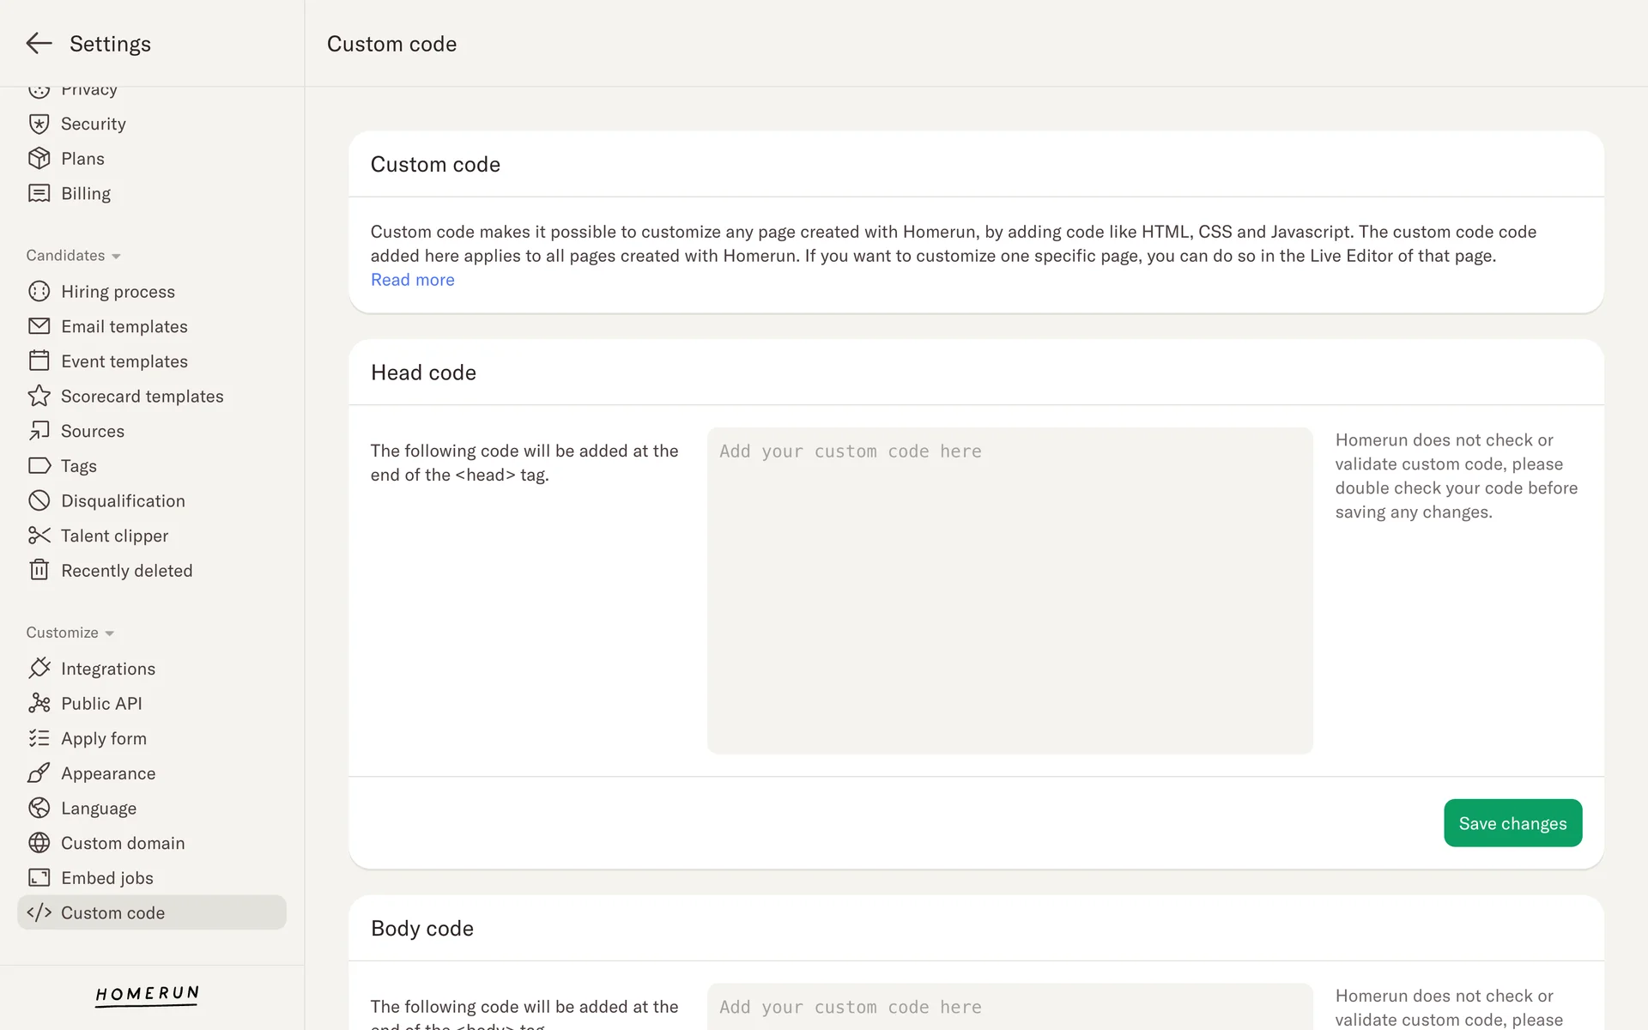This screenshot has height=1030, width=1648.
Task: Go to Apply form settings
Action: [103, 738]
